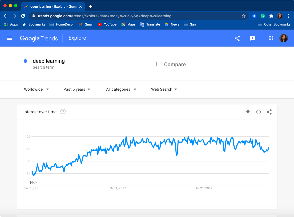Open the Google Trends hamburger menu

pos(10,38)
